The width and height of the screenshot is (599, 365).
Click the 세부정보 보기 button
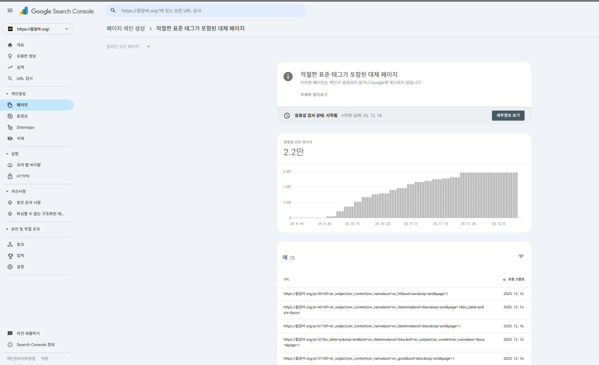[x=508, y=115]
